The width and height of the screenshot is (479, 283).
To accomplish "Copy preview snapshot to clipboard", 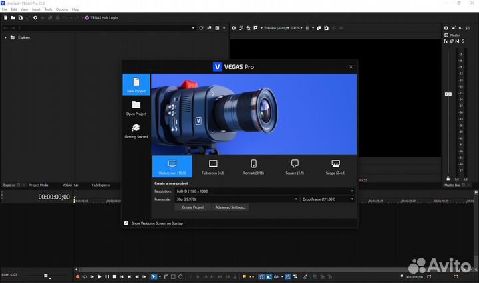I will tap(319, 28).
